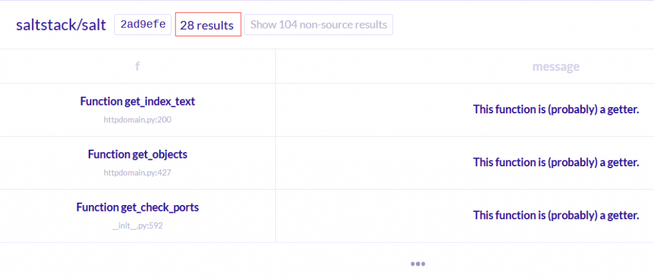This screenshot has width=654, height=279.
Task: Go to __init__.py:592 source location
Action: [x=137, y=225]
